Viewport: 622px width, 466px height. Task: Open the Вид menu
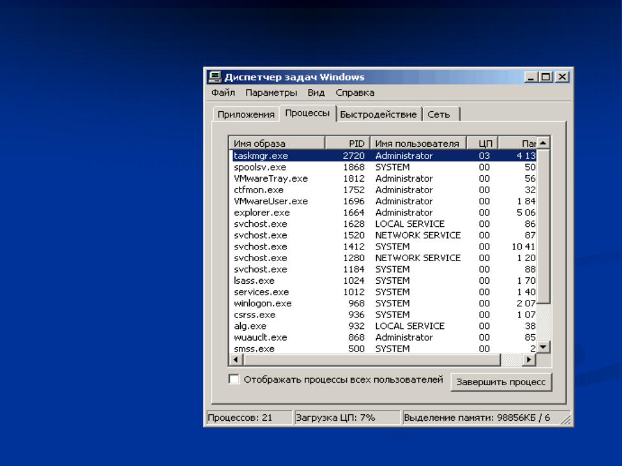coord(316,92)
